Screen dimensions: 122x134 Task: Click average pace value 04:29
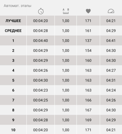[111, 31]
